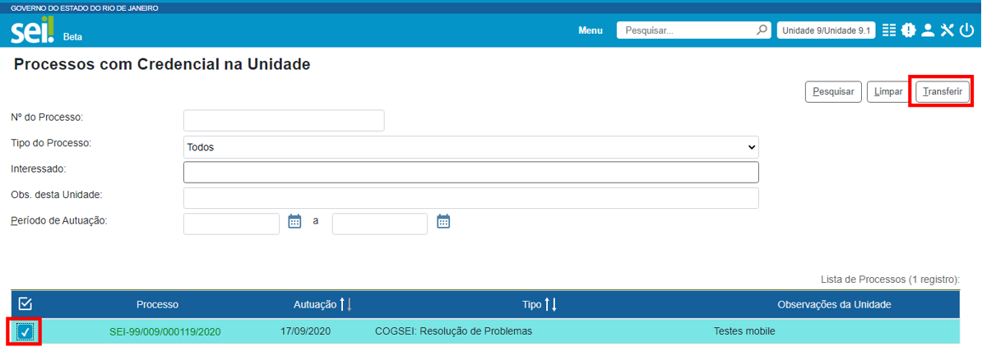
Task: Open the alerts badge icon in header
Action: 908,30
